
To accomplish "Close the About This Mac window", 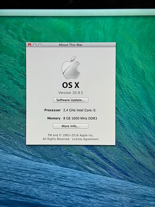I will (x=29, y=45).
